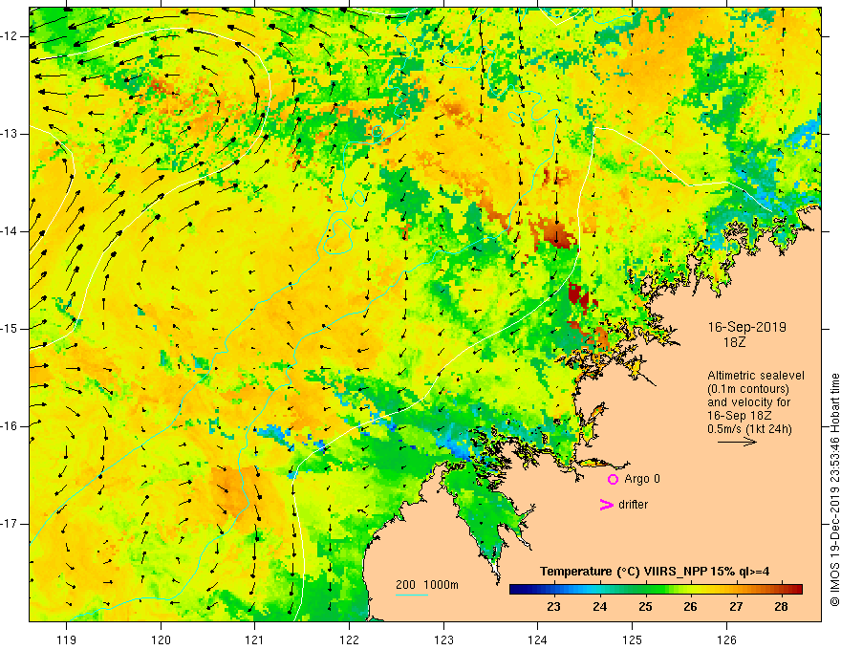Click the 18Z time label
This screenshot has width=841, height=650.
735,342
